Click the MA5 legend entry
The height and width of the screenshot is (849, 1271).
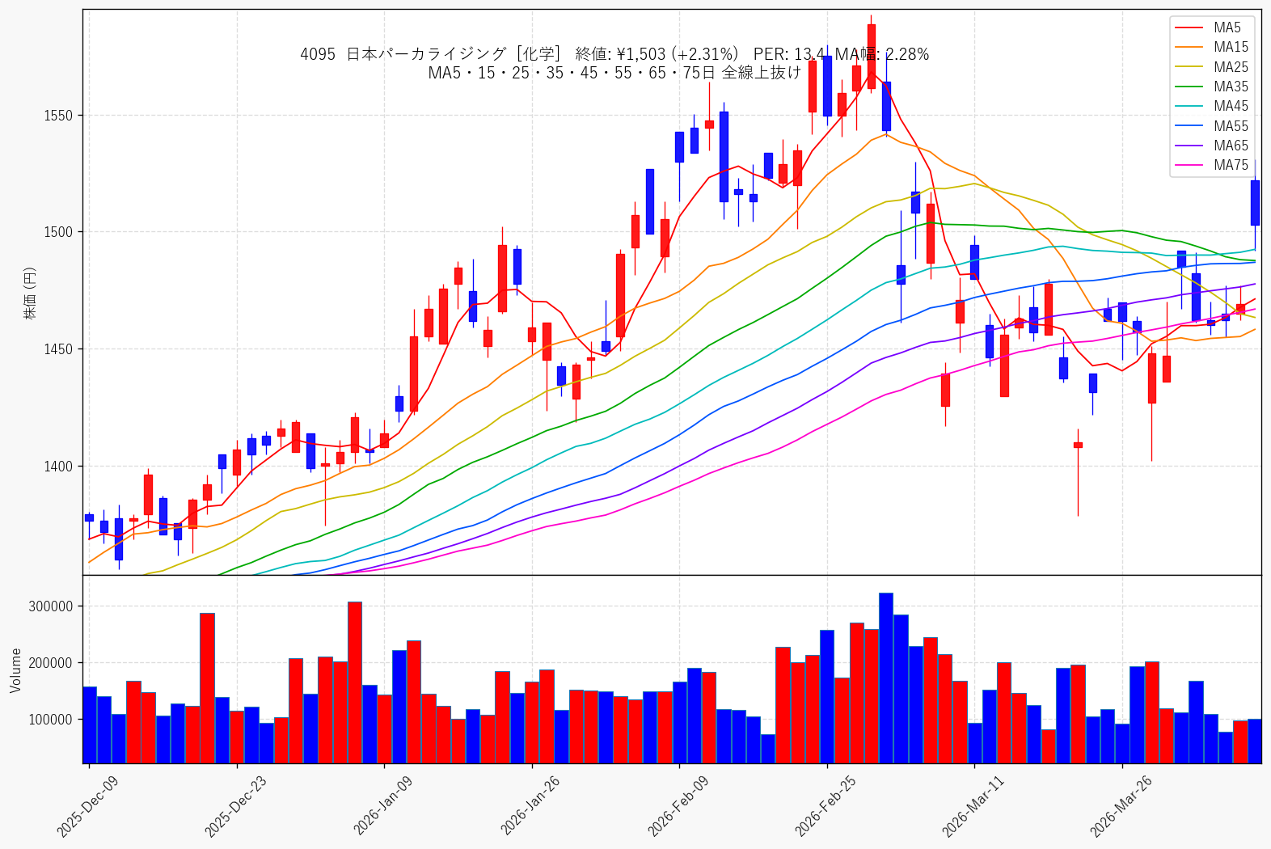pyautogui.click(x=1212, y=27)
